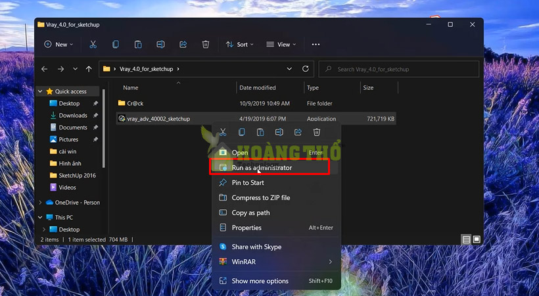Sort by the Type column header
This screenshot has height=296, width=539.
pyautogui.click(x=313, y=87)
